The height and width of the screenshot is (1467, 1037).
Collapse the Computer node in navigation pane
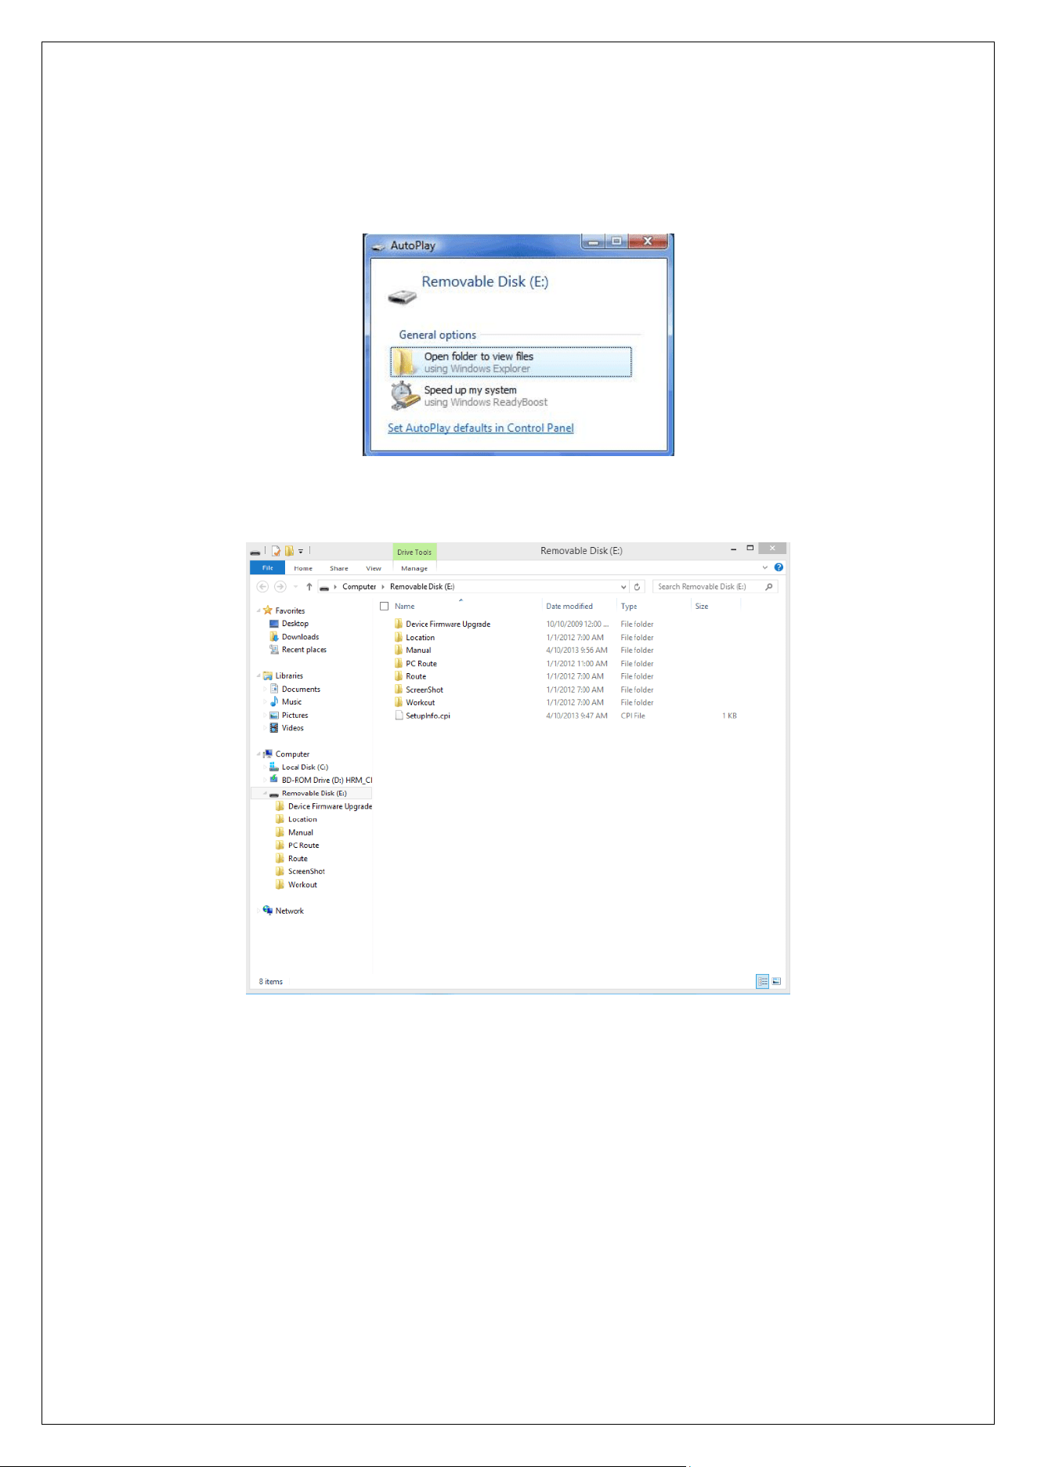pos(258,754)
